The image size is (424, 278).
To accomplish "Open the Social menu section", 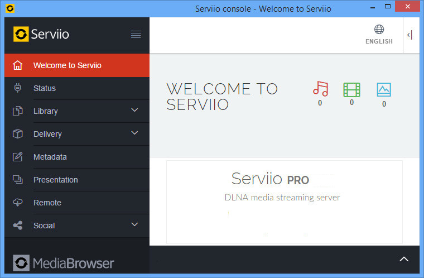I will click(x=77, y=226).
